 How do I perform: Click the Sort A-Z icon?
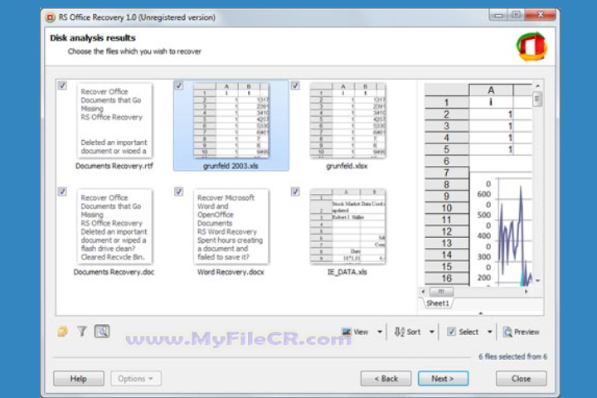399,332
